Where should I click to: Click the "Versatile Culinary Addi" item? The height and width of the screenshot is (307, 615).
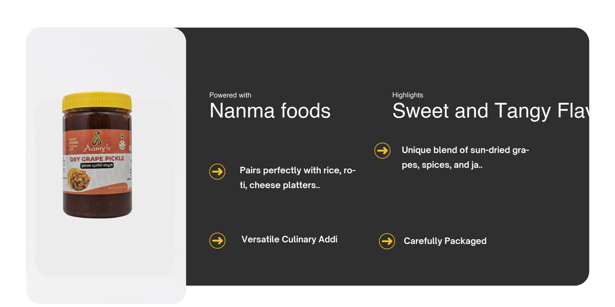pyautogui.click(x=289, y=239)
